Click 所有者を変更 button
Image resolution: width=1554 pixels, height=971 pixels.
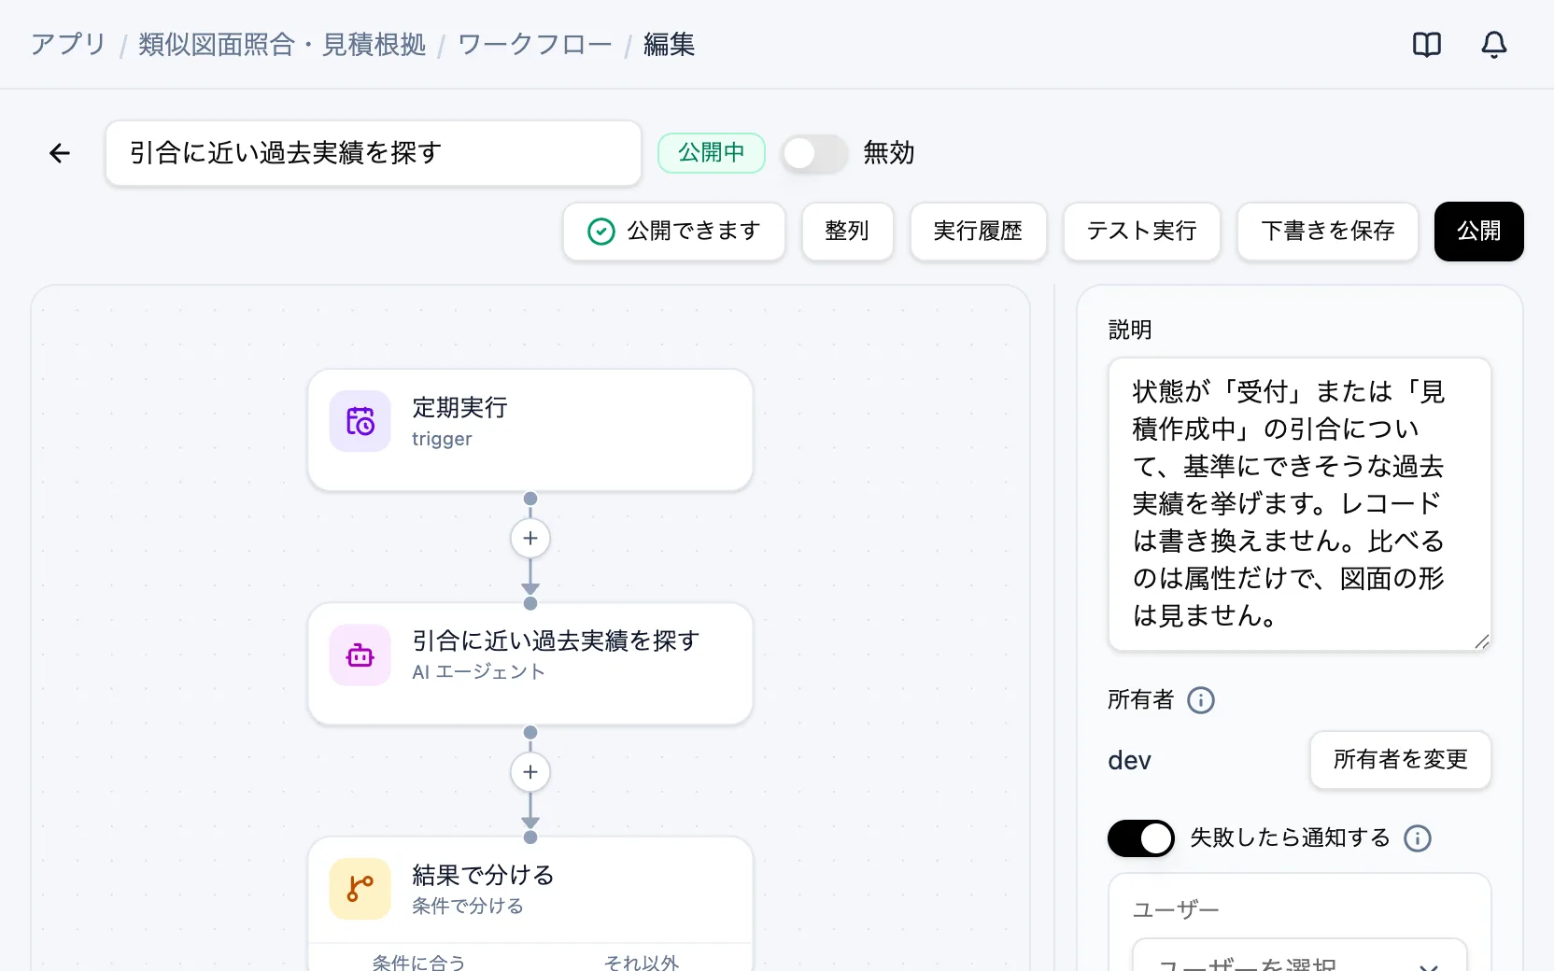tap(1400, 760)
